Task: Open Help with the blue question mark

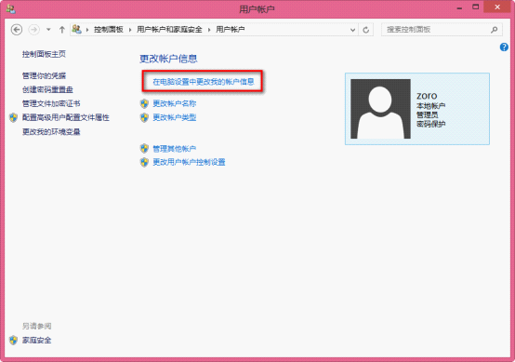Action: coord(504,47)
